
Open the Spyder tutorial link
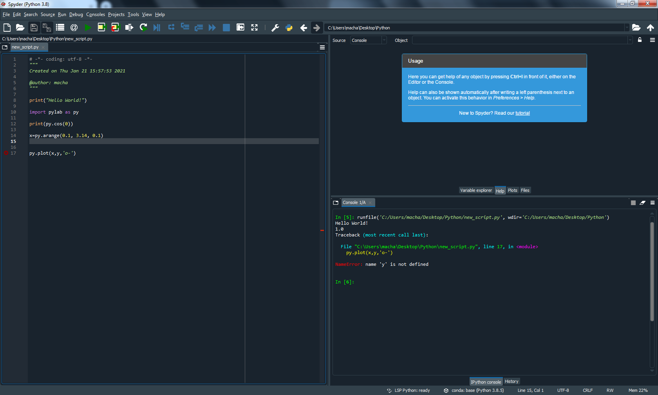point(522,113)
